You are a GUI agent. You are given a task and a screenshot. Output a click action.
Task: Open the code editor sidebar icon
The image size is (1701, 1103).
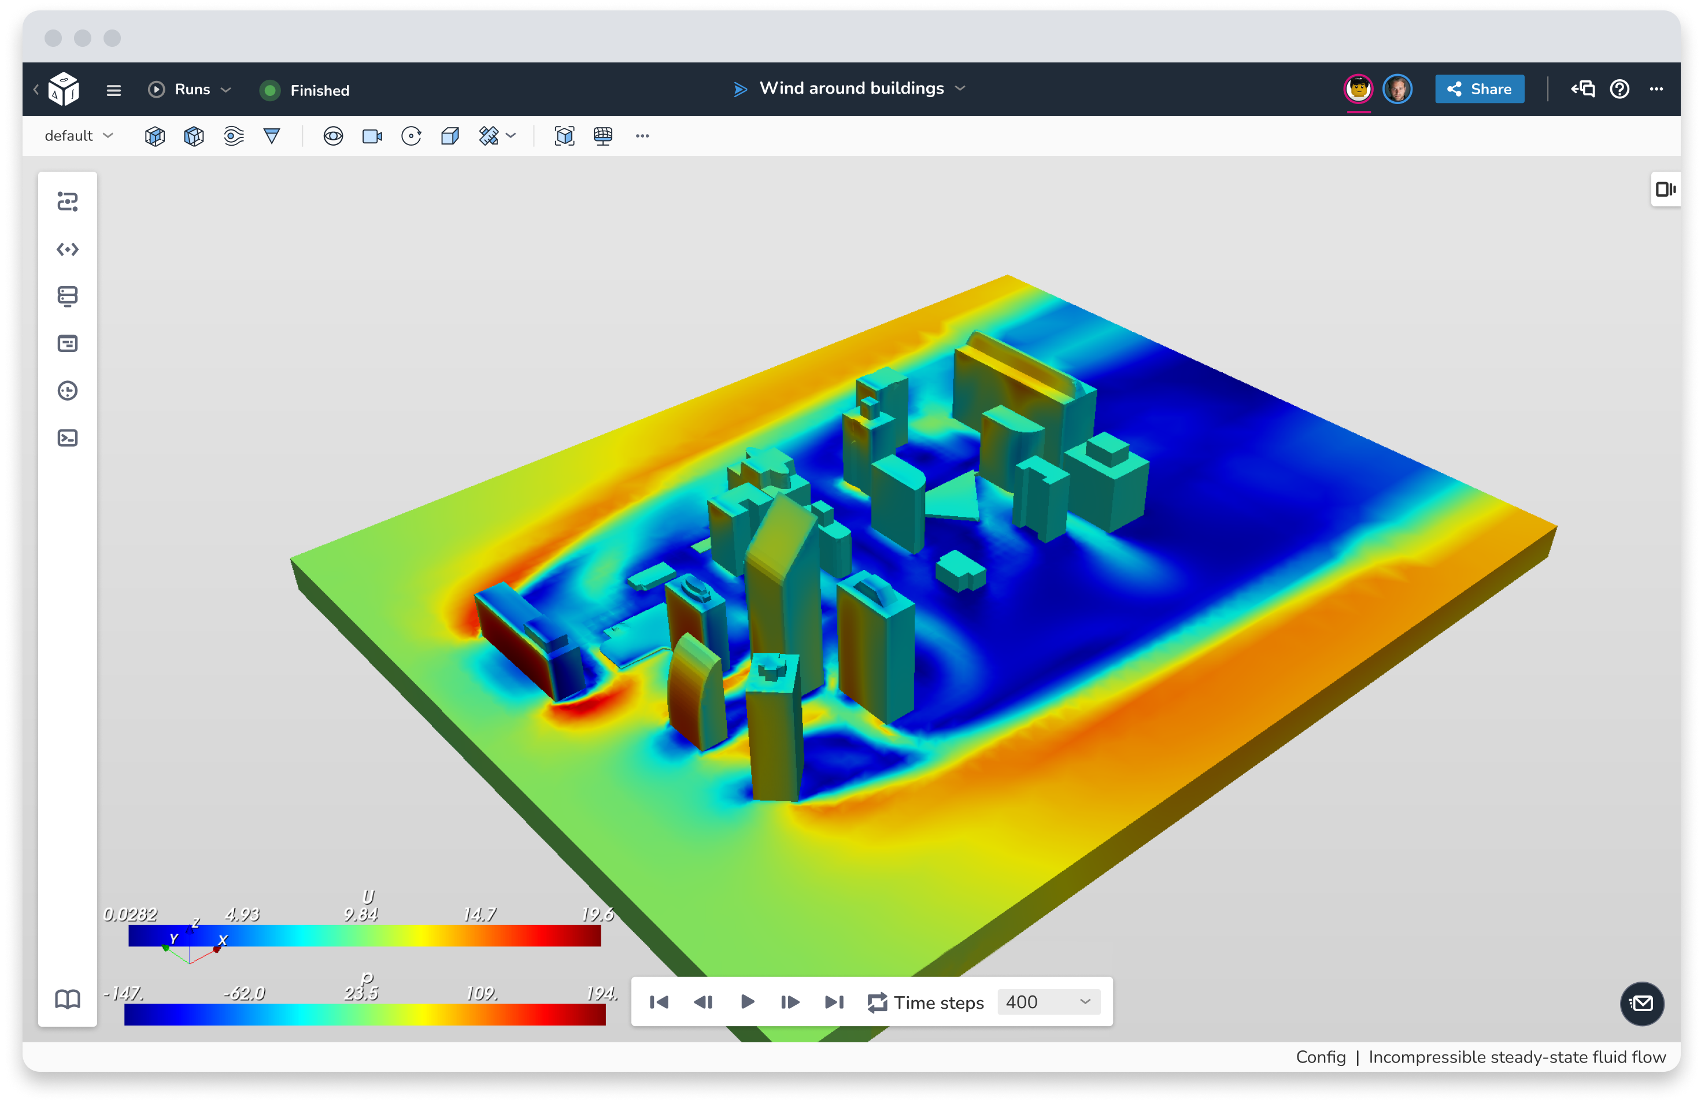point(68,249)
